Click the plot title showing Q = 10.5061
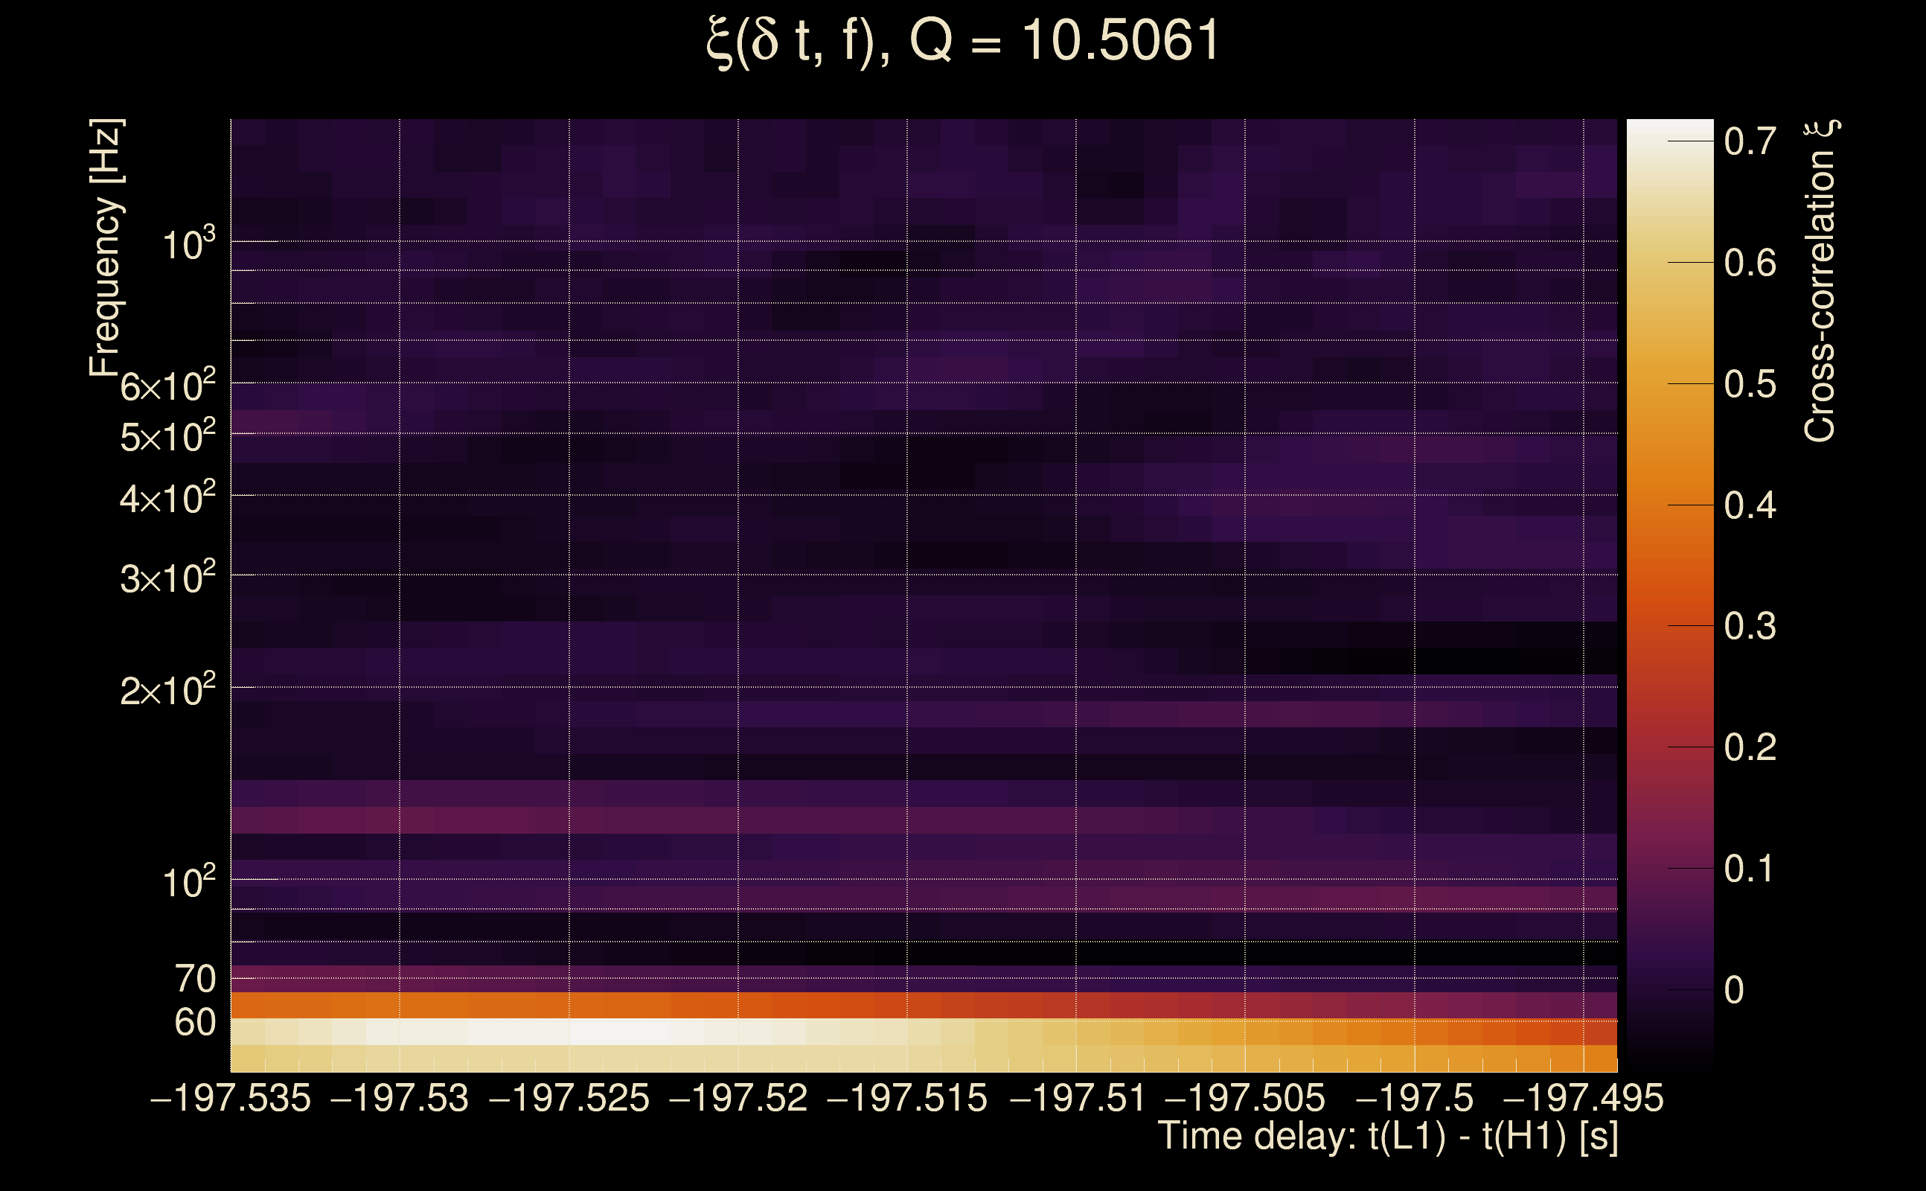The height and width of the screenshot is (1191, 1926). pos(962,41)
